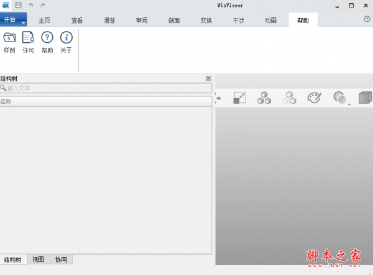Open the 开始 start menu dropdown

point(13,19)
